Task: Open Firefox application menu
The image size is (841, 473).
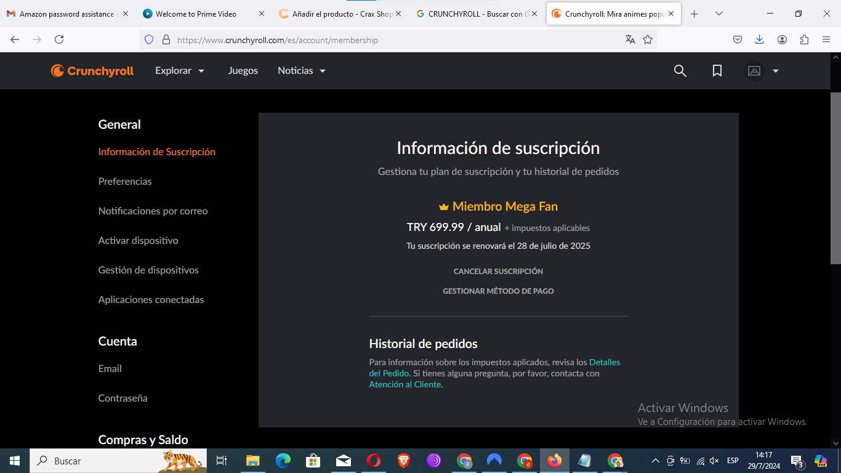Action: 826,39
